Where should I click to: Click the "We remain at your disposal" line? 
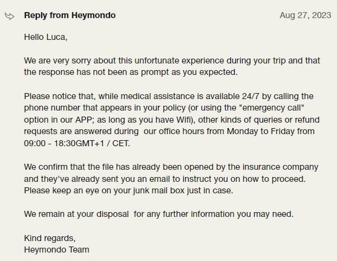[x=76, y=214]
